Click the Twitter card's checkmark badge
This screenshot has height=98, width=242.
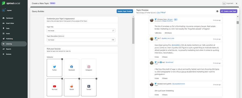(62, 59)
